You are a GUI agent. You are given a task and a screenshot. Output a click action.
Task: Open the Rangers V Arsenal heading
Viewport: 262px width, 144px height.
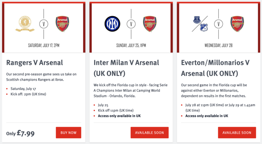coord(35,63)
